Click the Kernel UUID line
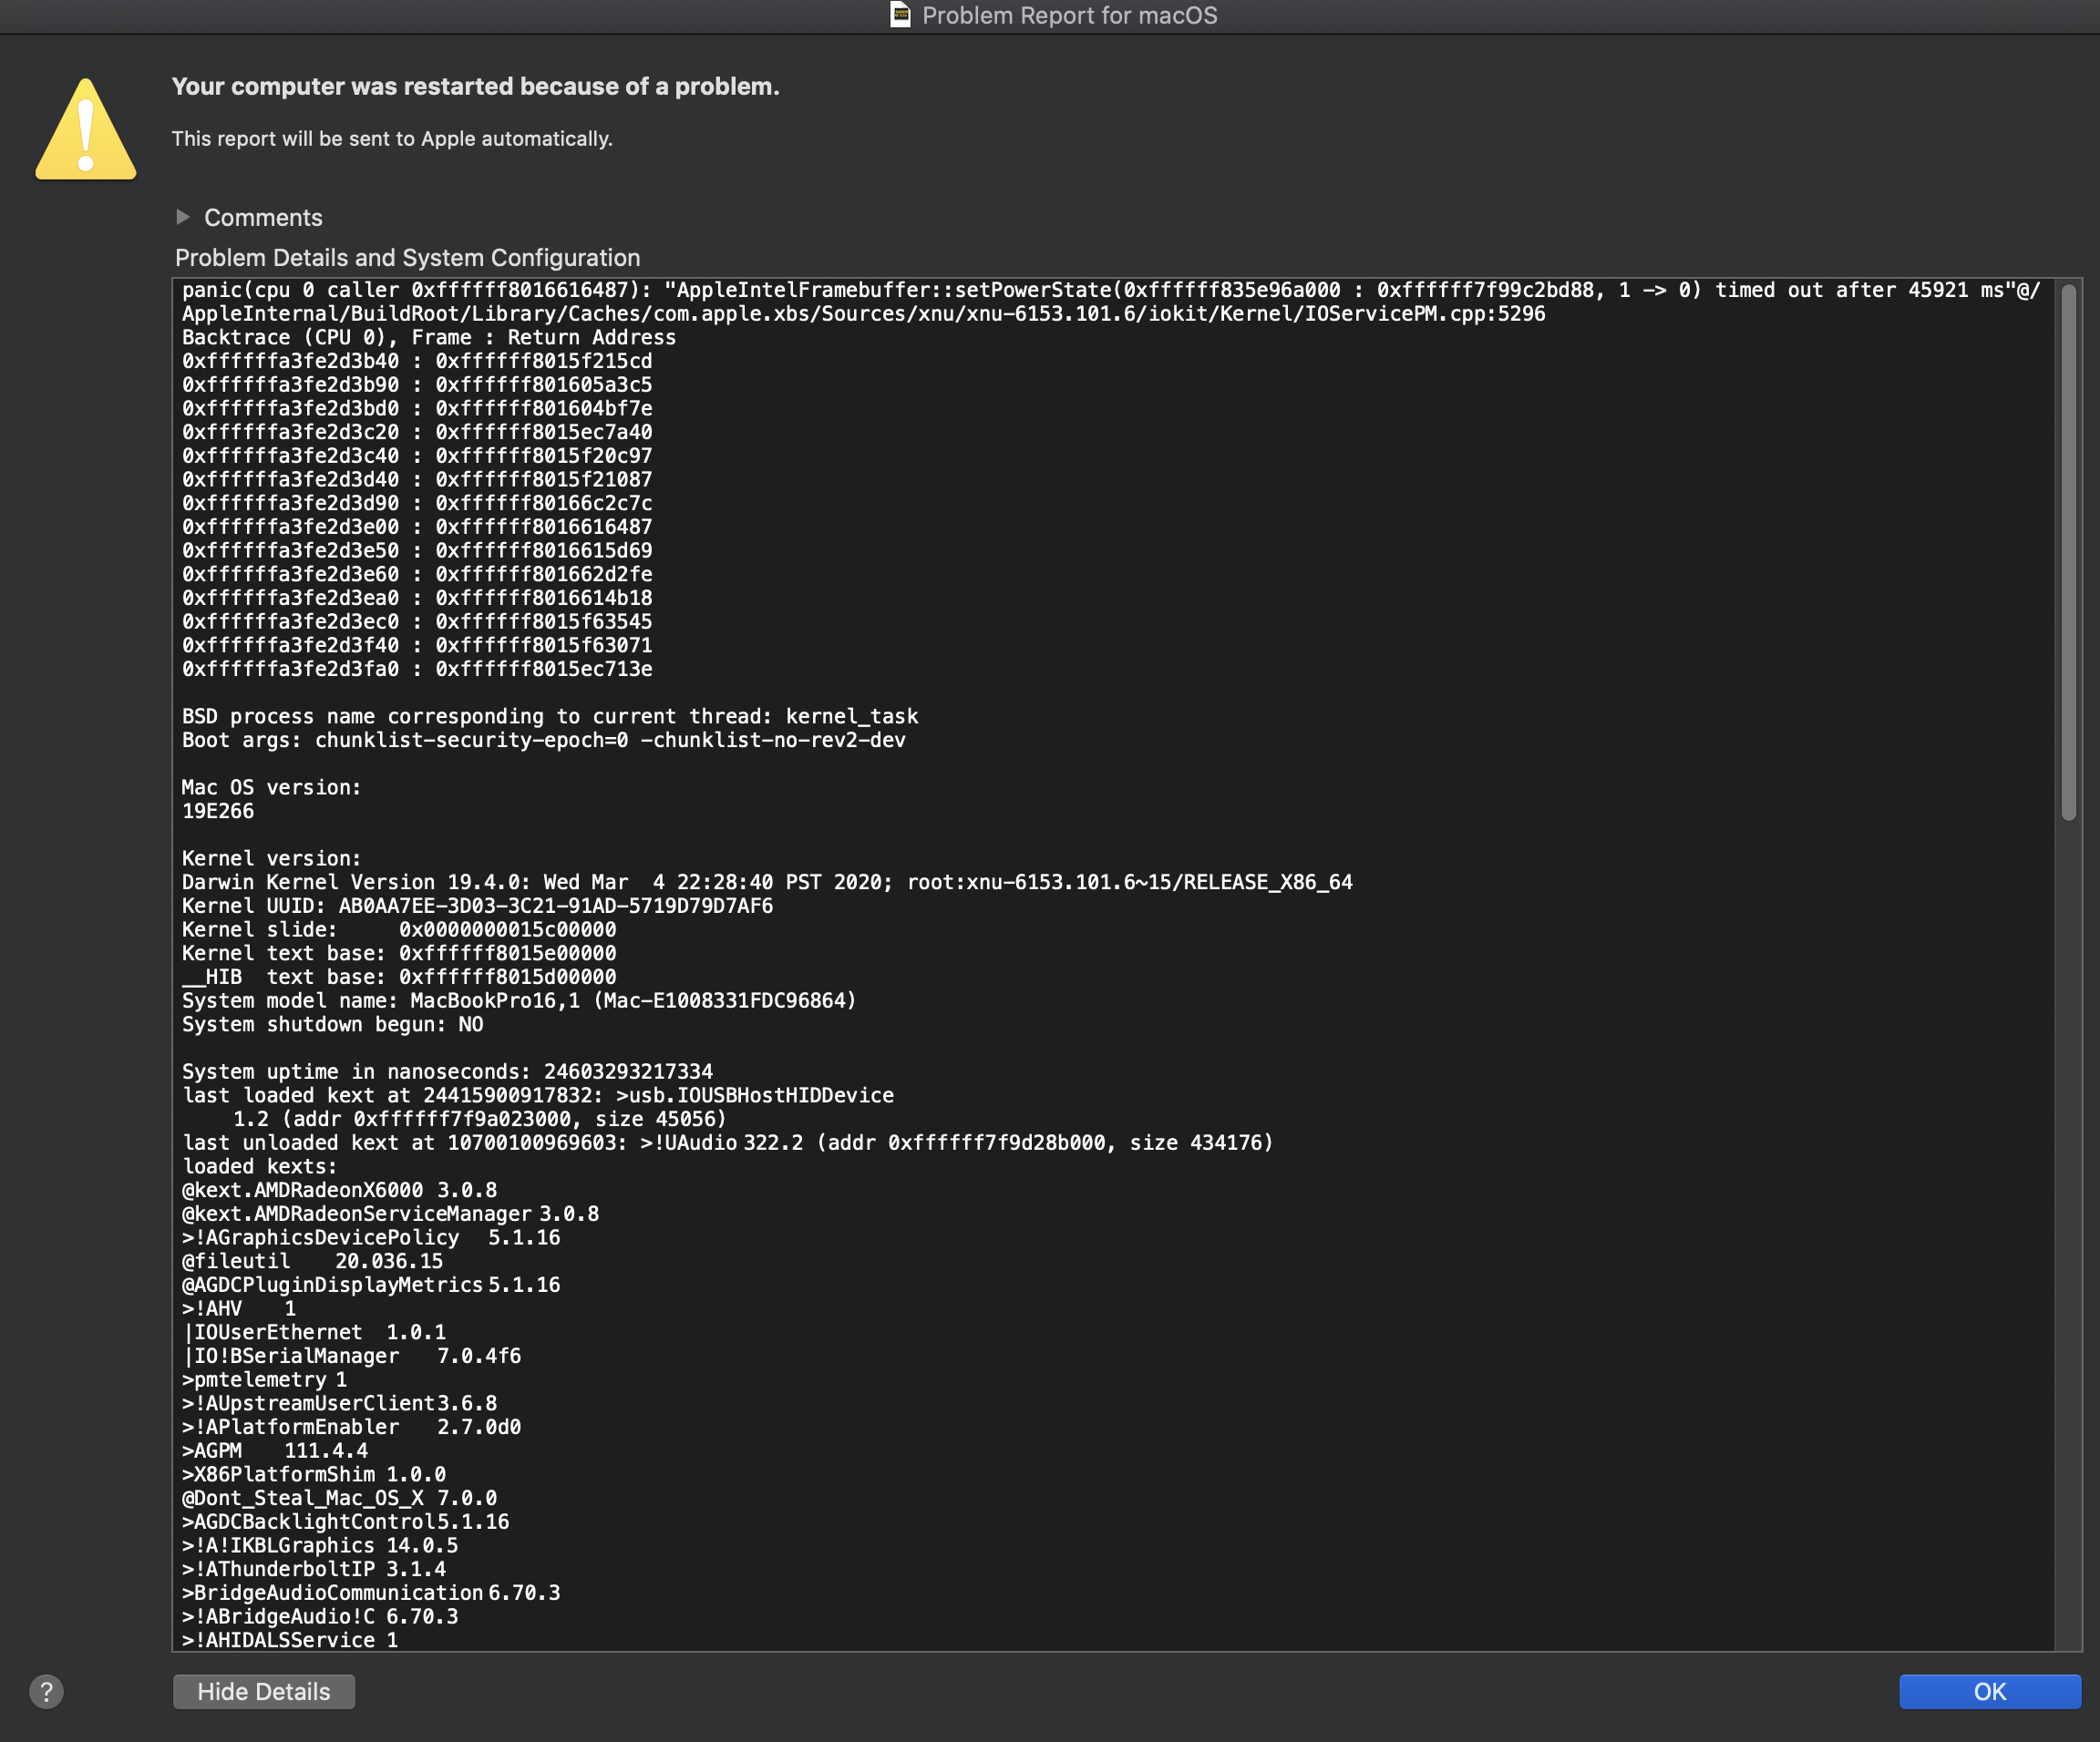 tap(477, 907)
